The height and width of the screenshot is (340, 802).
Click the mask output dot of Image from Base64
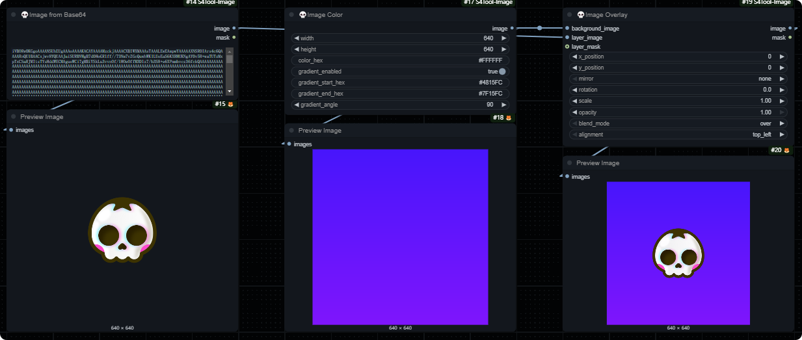[x=234, y=38]
